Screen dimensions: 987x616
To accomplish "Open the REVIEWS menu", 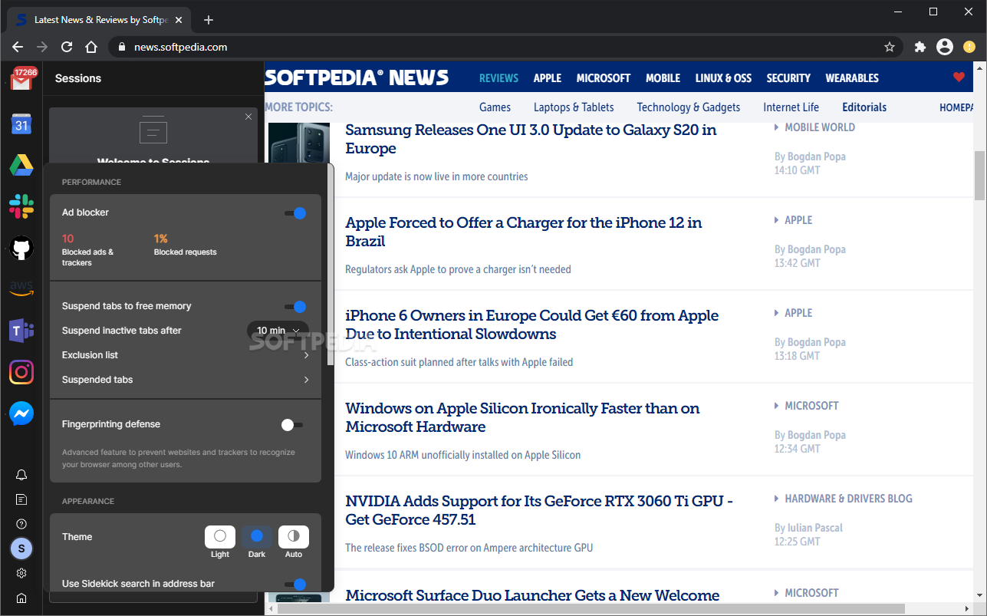I will (x=498, y=78).
